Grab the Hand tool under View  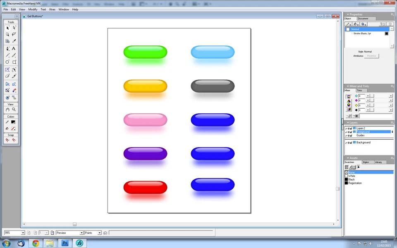pos(7,110)
